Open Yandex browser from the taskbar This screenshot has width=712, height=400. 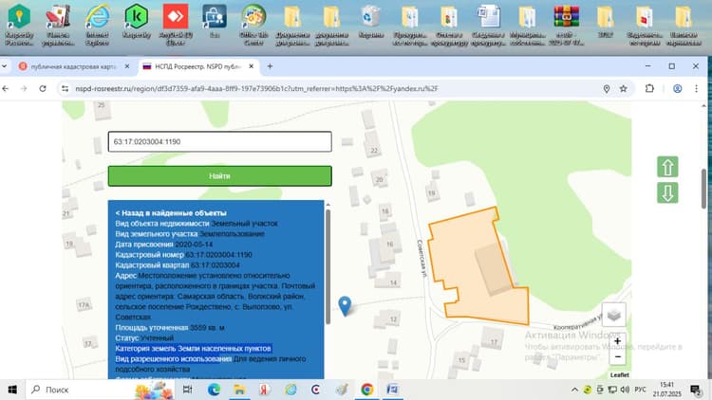264,390
